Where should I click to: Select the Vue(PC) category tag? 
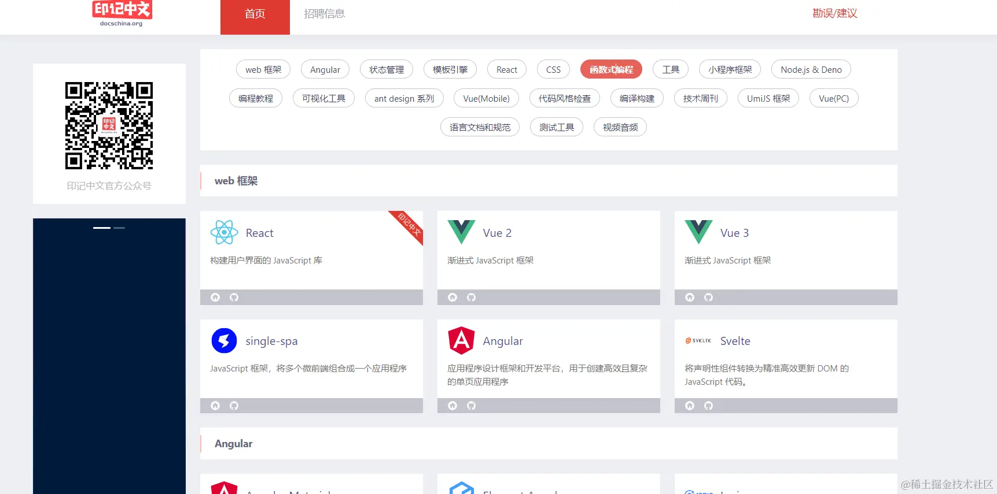[834, 98]
